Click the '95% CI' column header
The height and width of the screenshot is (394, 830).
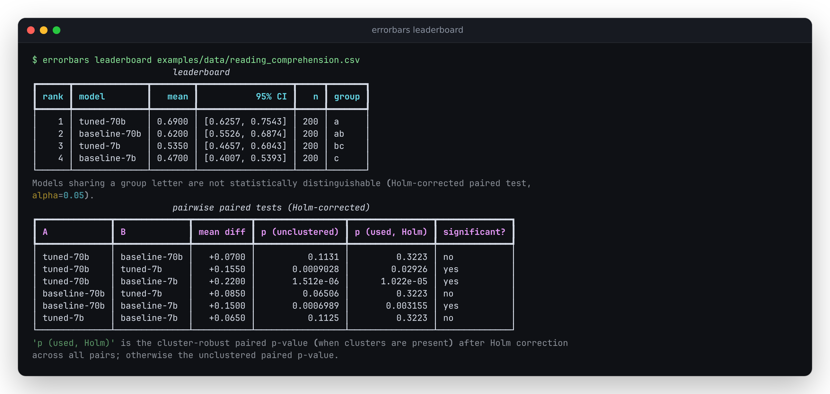point(271,97)
